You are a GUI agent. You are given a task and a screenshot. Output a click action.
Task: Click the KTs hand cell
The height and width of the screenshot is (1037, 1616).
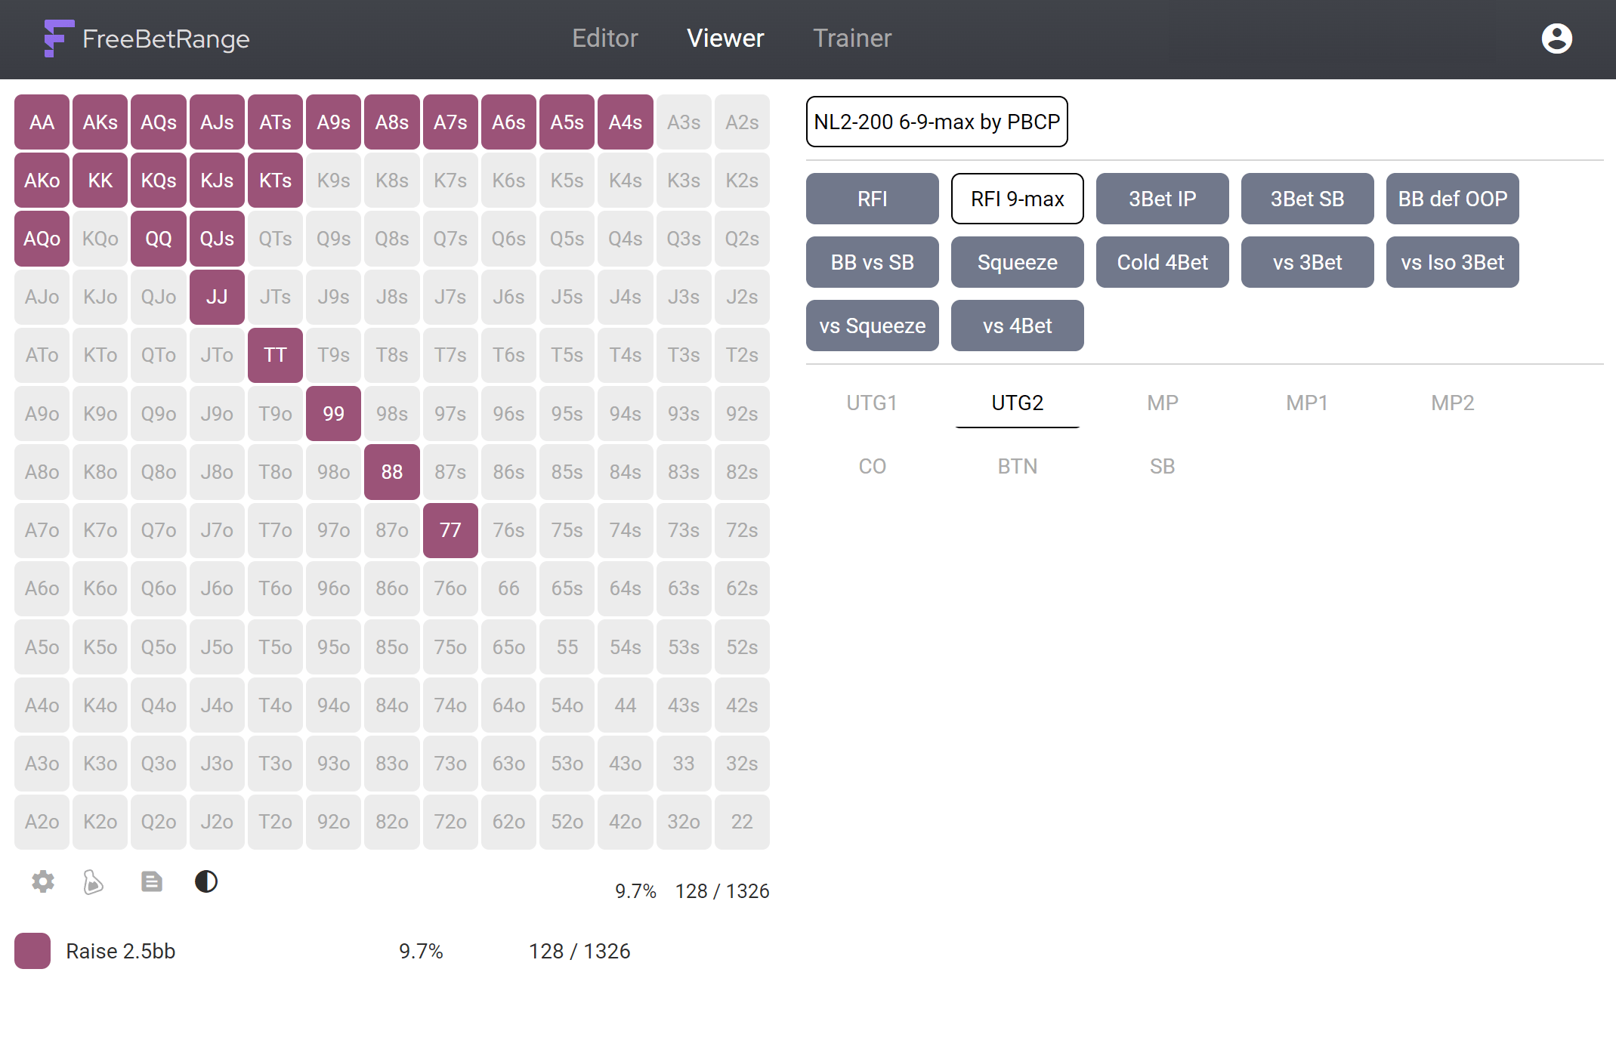[x=275, y=181]
